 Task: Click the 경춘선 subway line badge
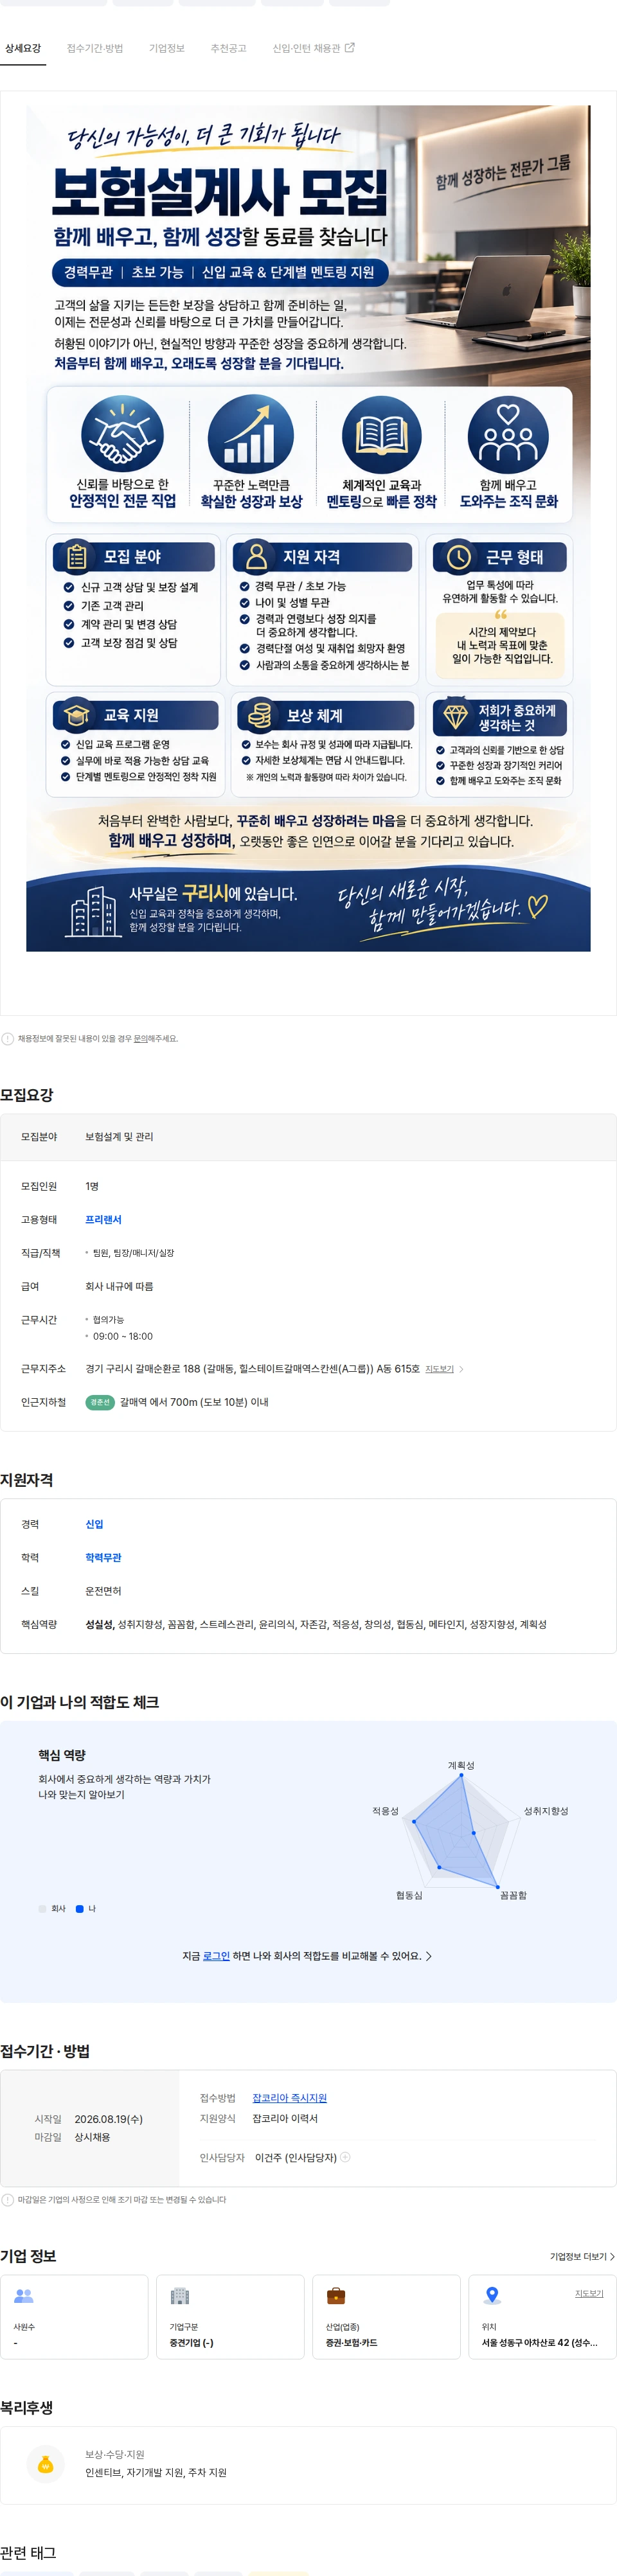[x=100, y=1402]
